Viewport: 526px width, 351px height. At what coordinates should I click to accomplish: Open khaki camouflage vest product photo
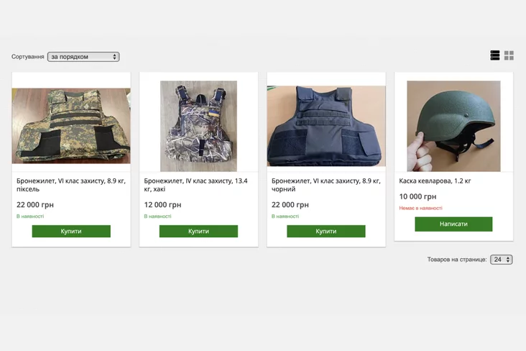(198, 126)
